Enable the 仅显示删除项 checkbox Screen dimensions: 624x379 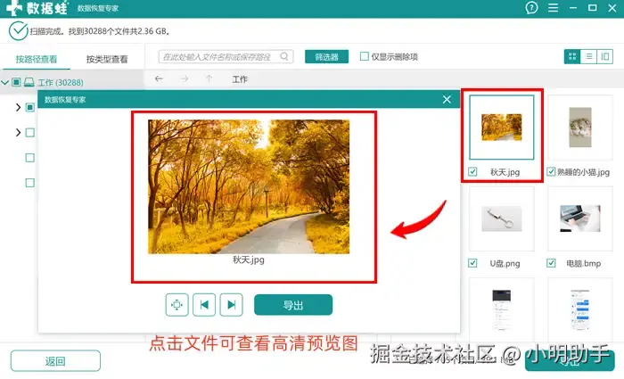[x=364, y=56]
